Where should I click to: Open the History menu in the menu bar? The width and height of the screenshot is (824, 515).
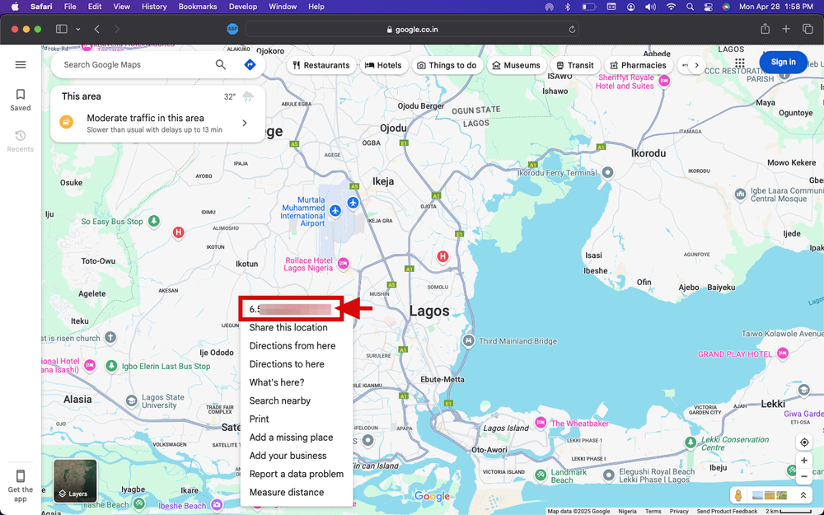tap(154, 6)
